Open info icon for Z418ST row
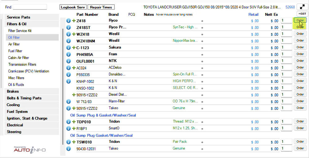 pos(68,28)
